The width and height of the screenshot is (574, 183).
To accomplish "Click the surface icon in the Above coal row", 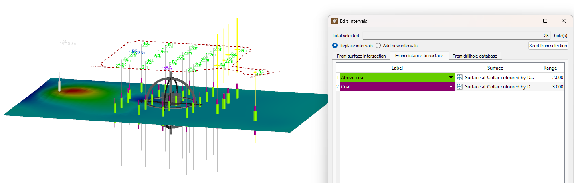I will (x=459, y=78).
